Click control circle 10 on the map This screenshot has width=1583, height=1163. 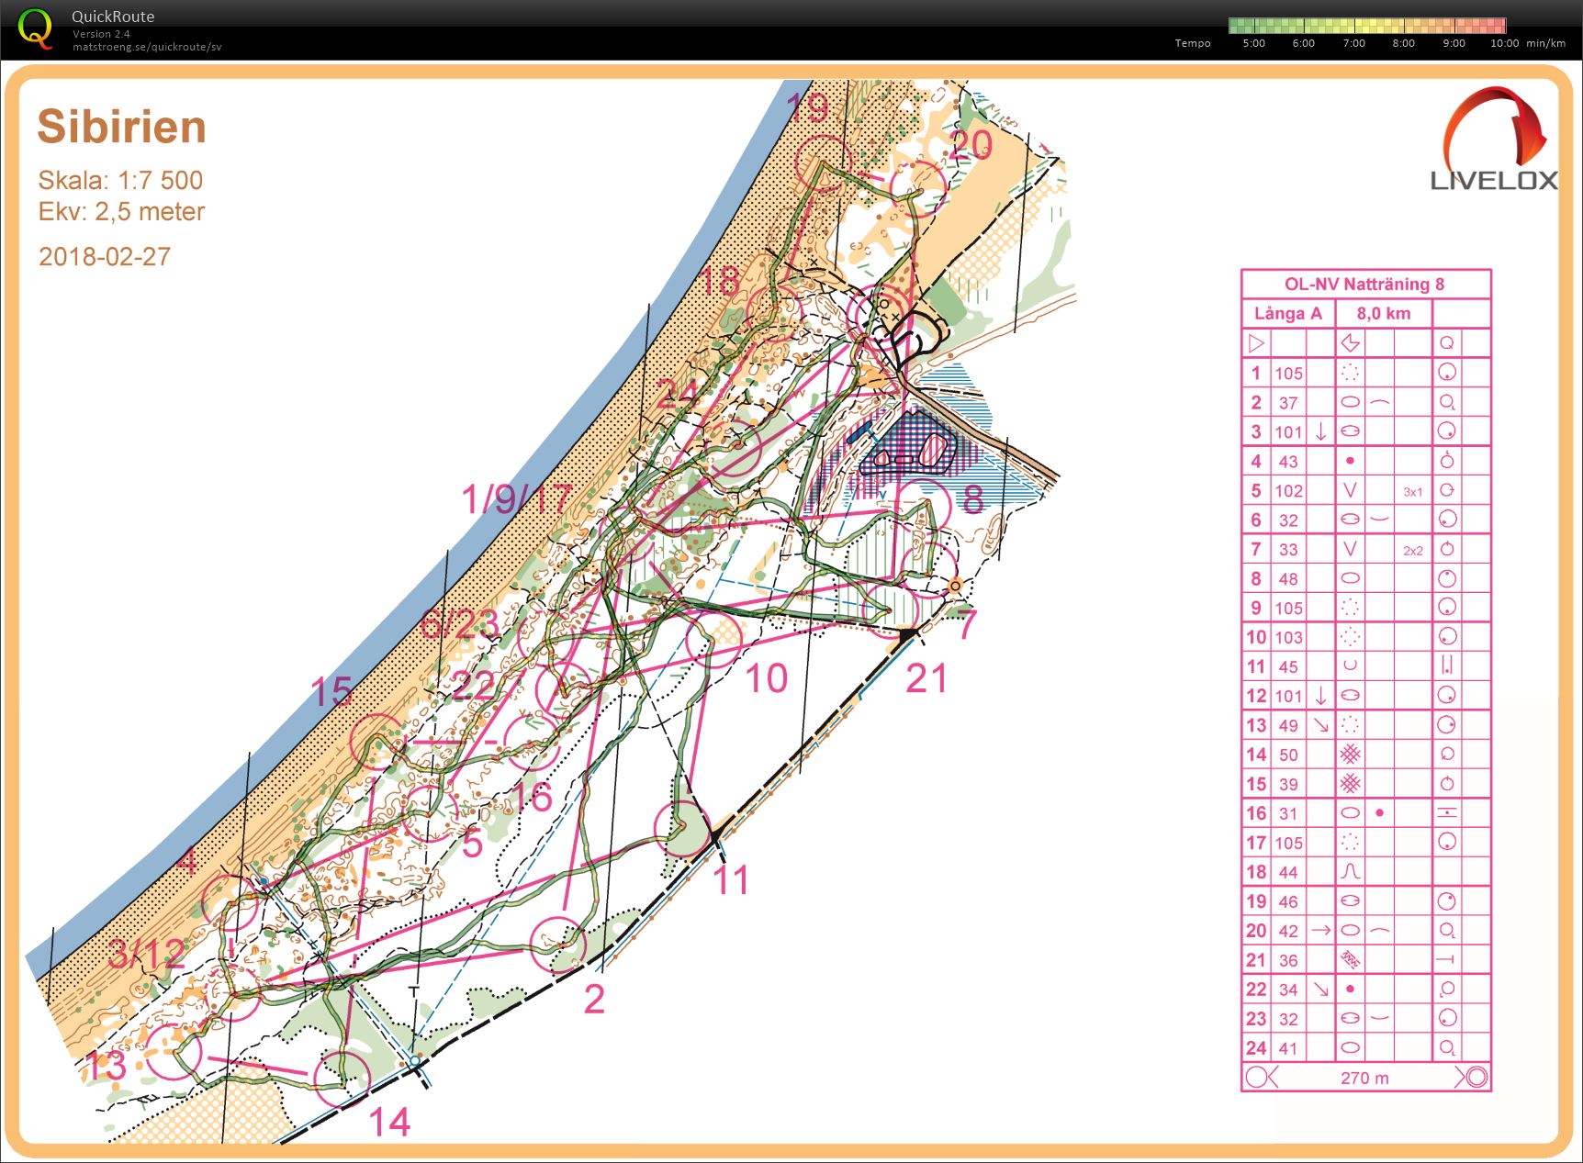(x=713, y=639)
